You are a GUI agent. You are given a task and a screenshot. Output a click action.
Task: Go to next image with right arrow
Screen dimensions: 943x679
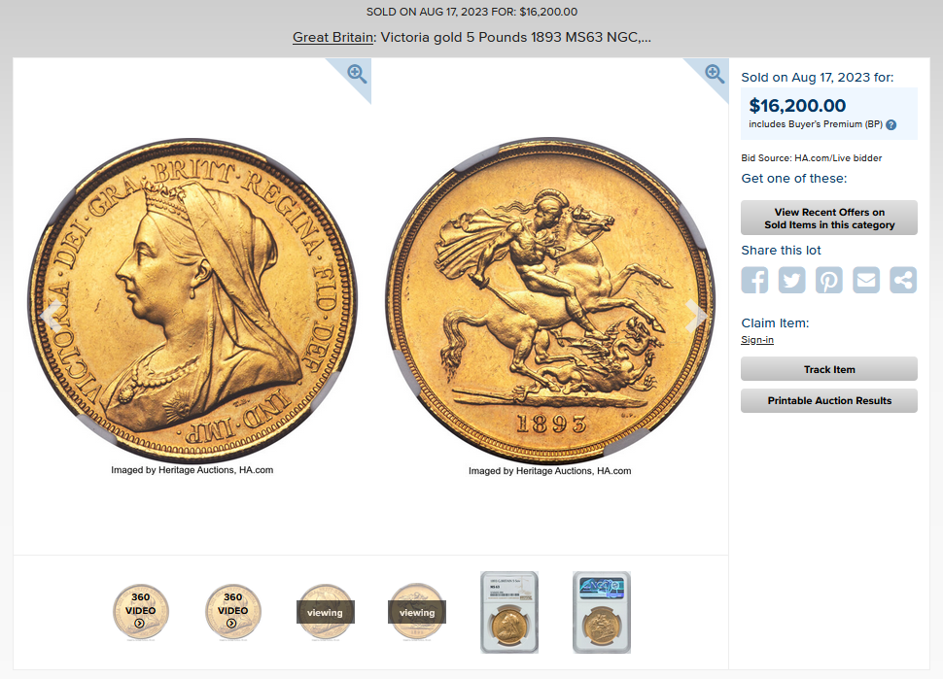pos(696,315)
